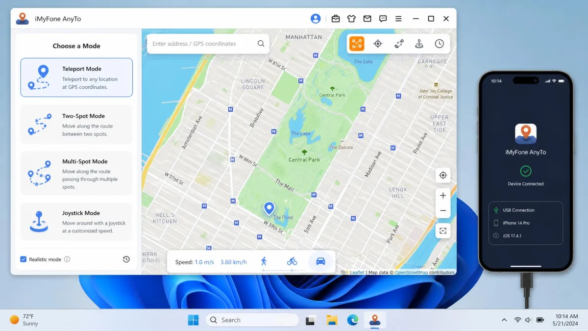Click the 'The Dakota' map label
This screenshot has height=331, width=588.
click(340, 147)
